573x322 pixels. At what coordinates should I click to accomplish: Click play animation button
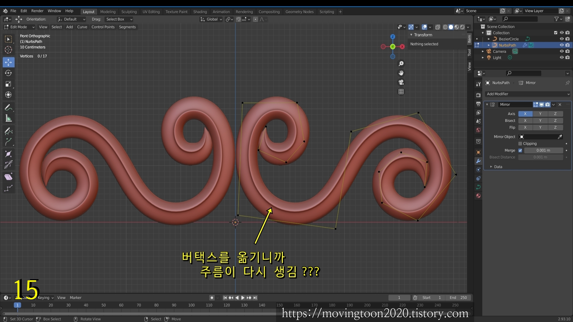243,298
